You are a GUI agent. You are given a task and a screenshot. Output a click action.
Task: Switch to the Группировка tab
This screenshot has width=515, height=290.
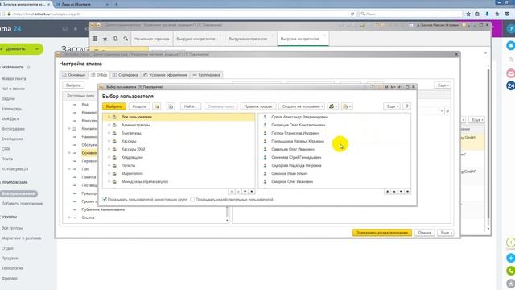click(206, 75)
